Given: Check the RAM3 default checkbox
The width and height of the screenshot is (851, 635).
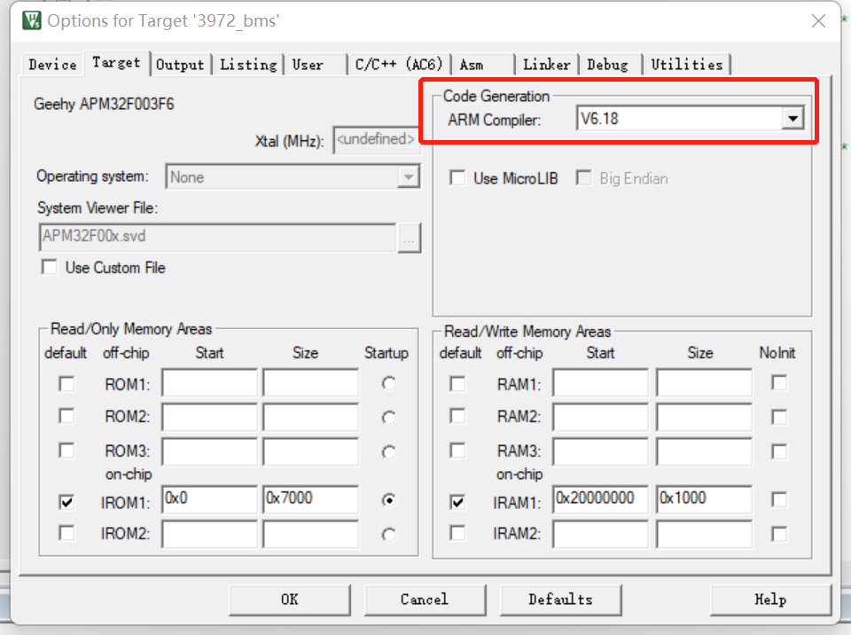Looking at the screenshot, I should click(x=457, y=451).
